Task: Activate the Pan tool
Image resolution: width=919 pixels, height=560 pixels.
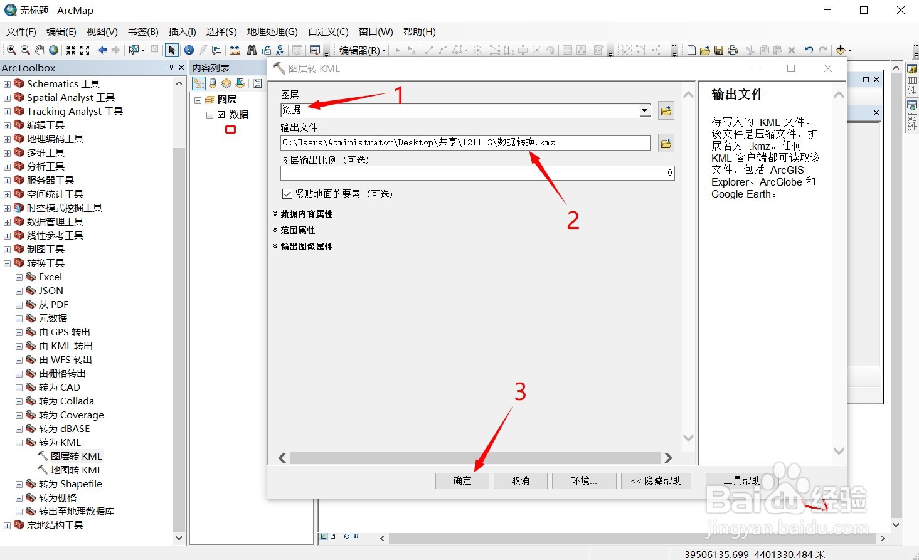Action: pos(39,50)
